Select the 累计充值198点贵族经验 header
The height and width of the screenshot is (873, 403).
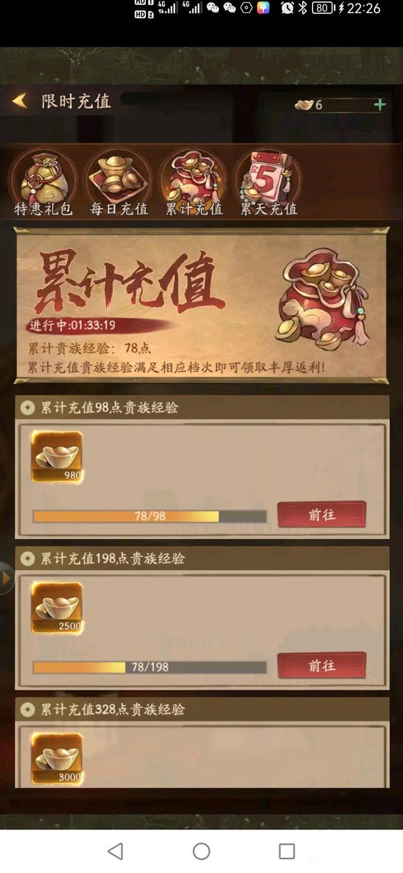pyautogui.click(x=202, y=558)
